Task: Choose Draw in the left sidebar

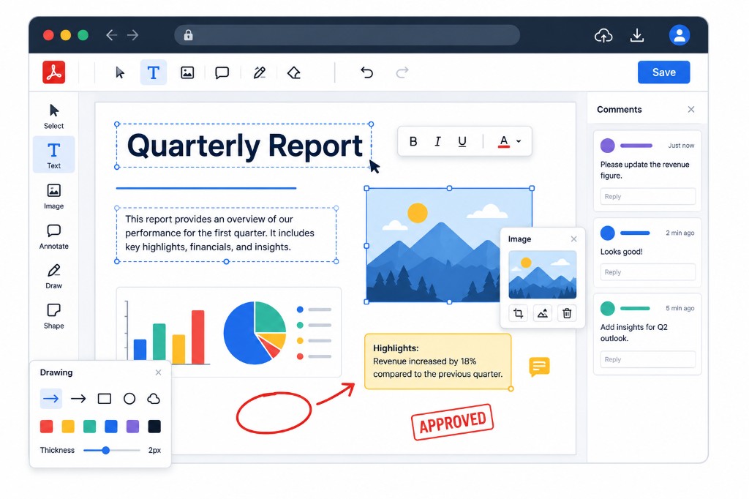Action: tap(53, 277)
